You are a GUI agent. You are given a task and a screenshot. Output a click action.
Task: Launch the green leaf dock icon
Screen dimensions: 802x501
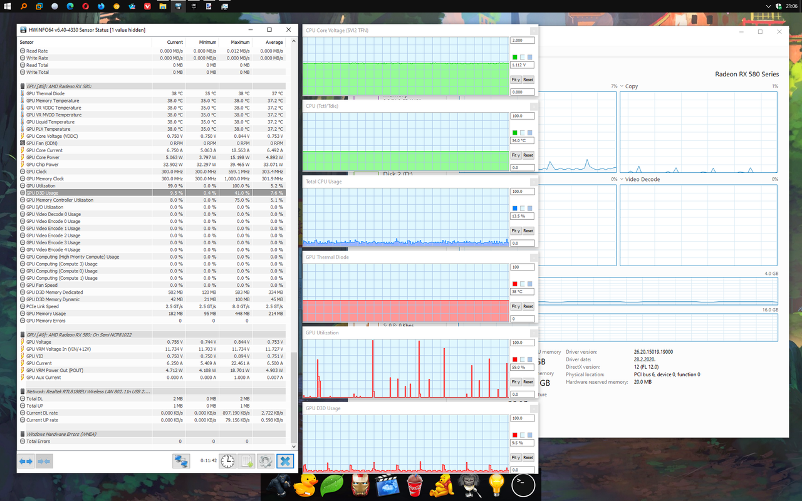pos(331,485)
